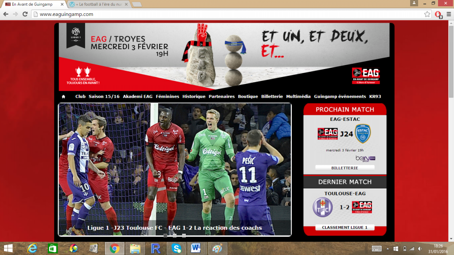Close the 'Le football à l'ère' tab
Image resolution: width=454 pixels, height=255 pixels.
pos(126,4)
